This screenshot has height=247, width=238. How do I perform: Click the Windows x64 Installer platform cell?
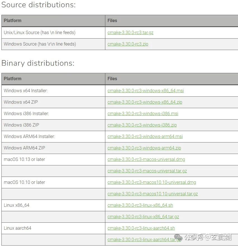(26, 91)
